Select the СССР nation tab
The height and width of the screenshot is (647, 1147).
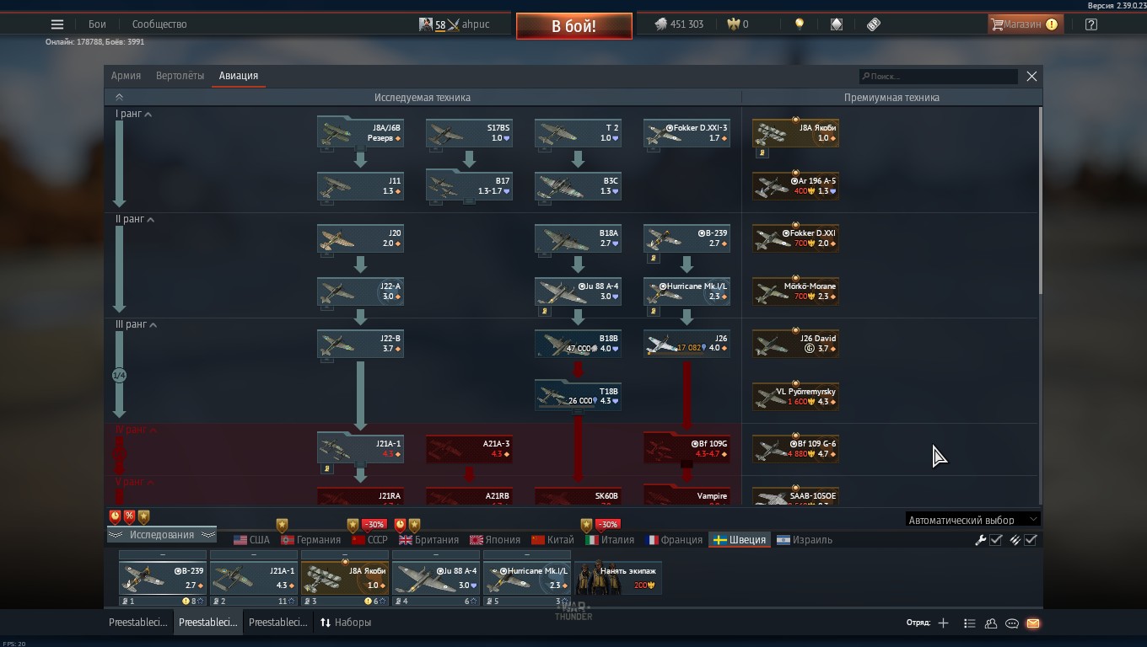pos(369,540)
